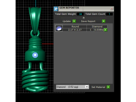Click the Update label

(x=67, y=21)
